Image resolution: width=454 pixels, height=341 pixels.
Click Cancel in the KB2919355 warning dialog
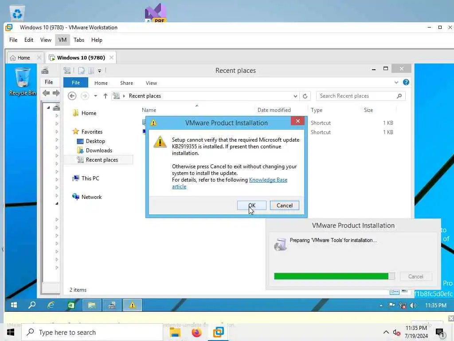point(284,205)
